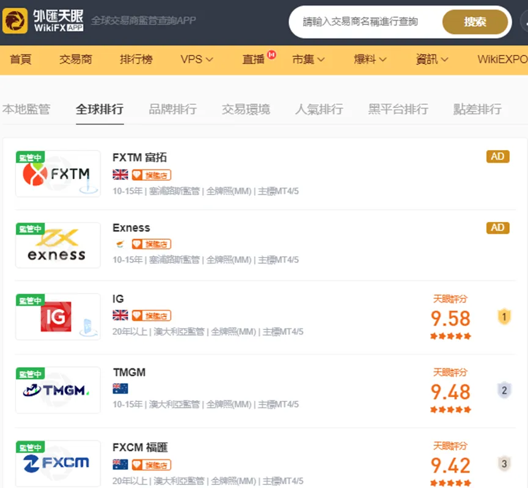528x488 pixels.
Task: Click the green 監管中 tag on Exness logo
Action: [31, 229]
